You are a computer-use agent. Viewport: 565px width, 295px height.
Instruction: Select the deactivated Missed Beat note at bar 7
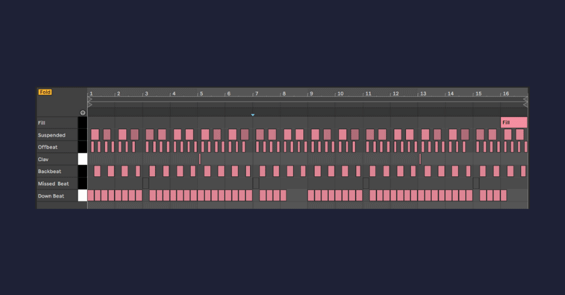(256, 183)
